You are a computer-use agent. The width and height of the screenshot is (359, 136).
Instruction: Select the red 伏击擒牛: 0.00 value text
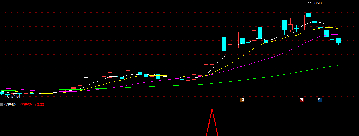pyautogui.click(x=32, y=105)
